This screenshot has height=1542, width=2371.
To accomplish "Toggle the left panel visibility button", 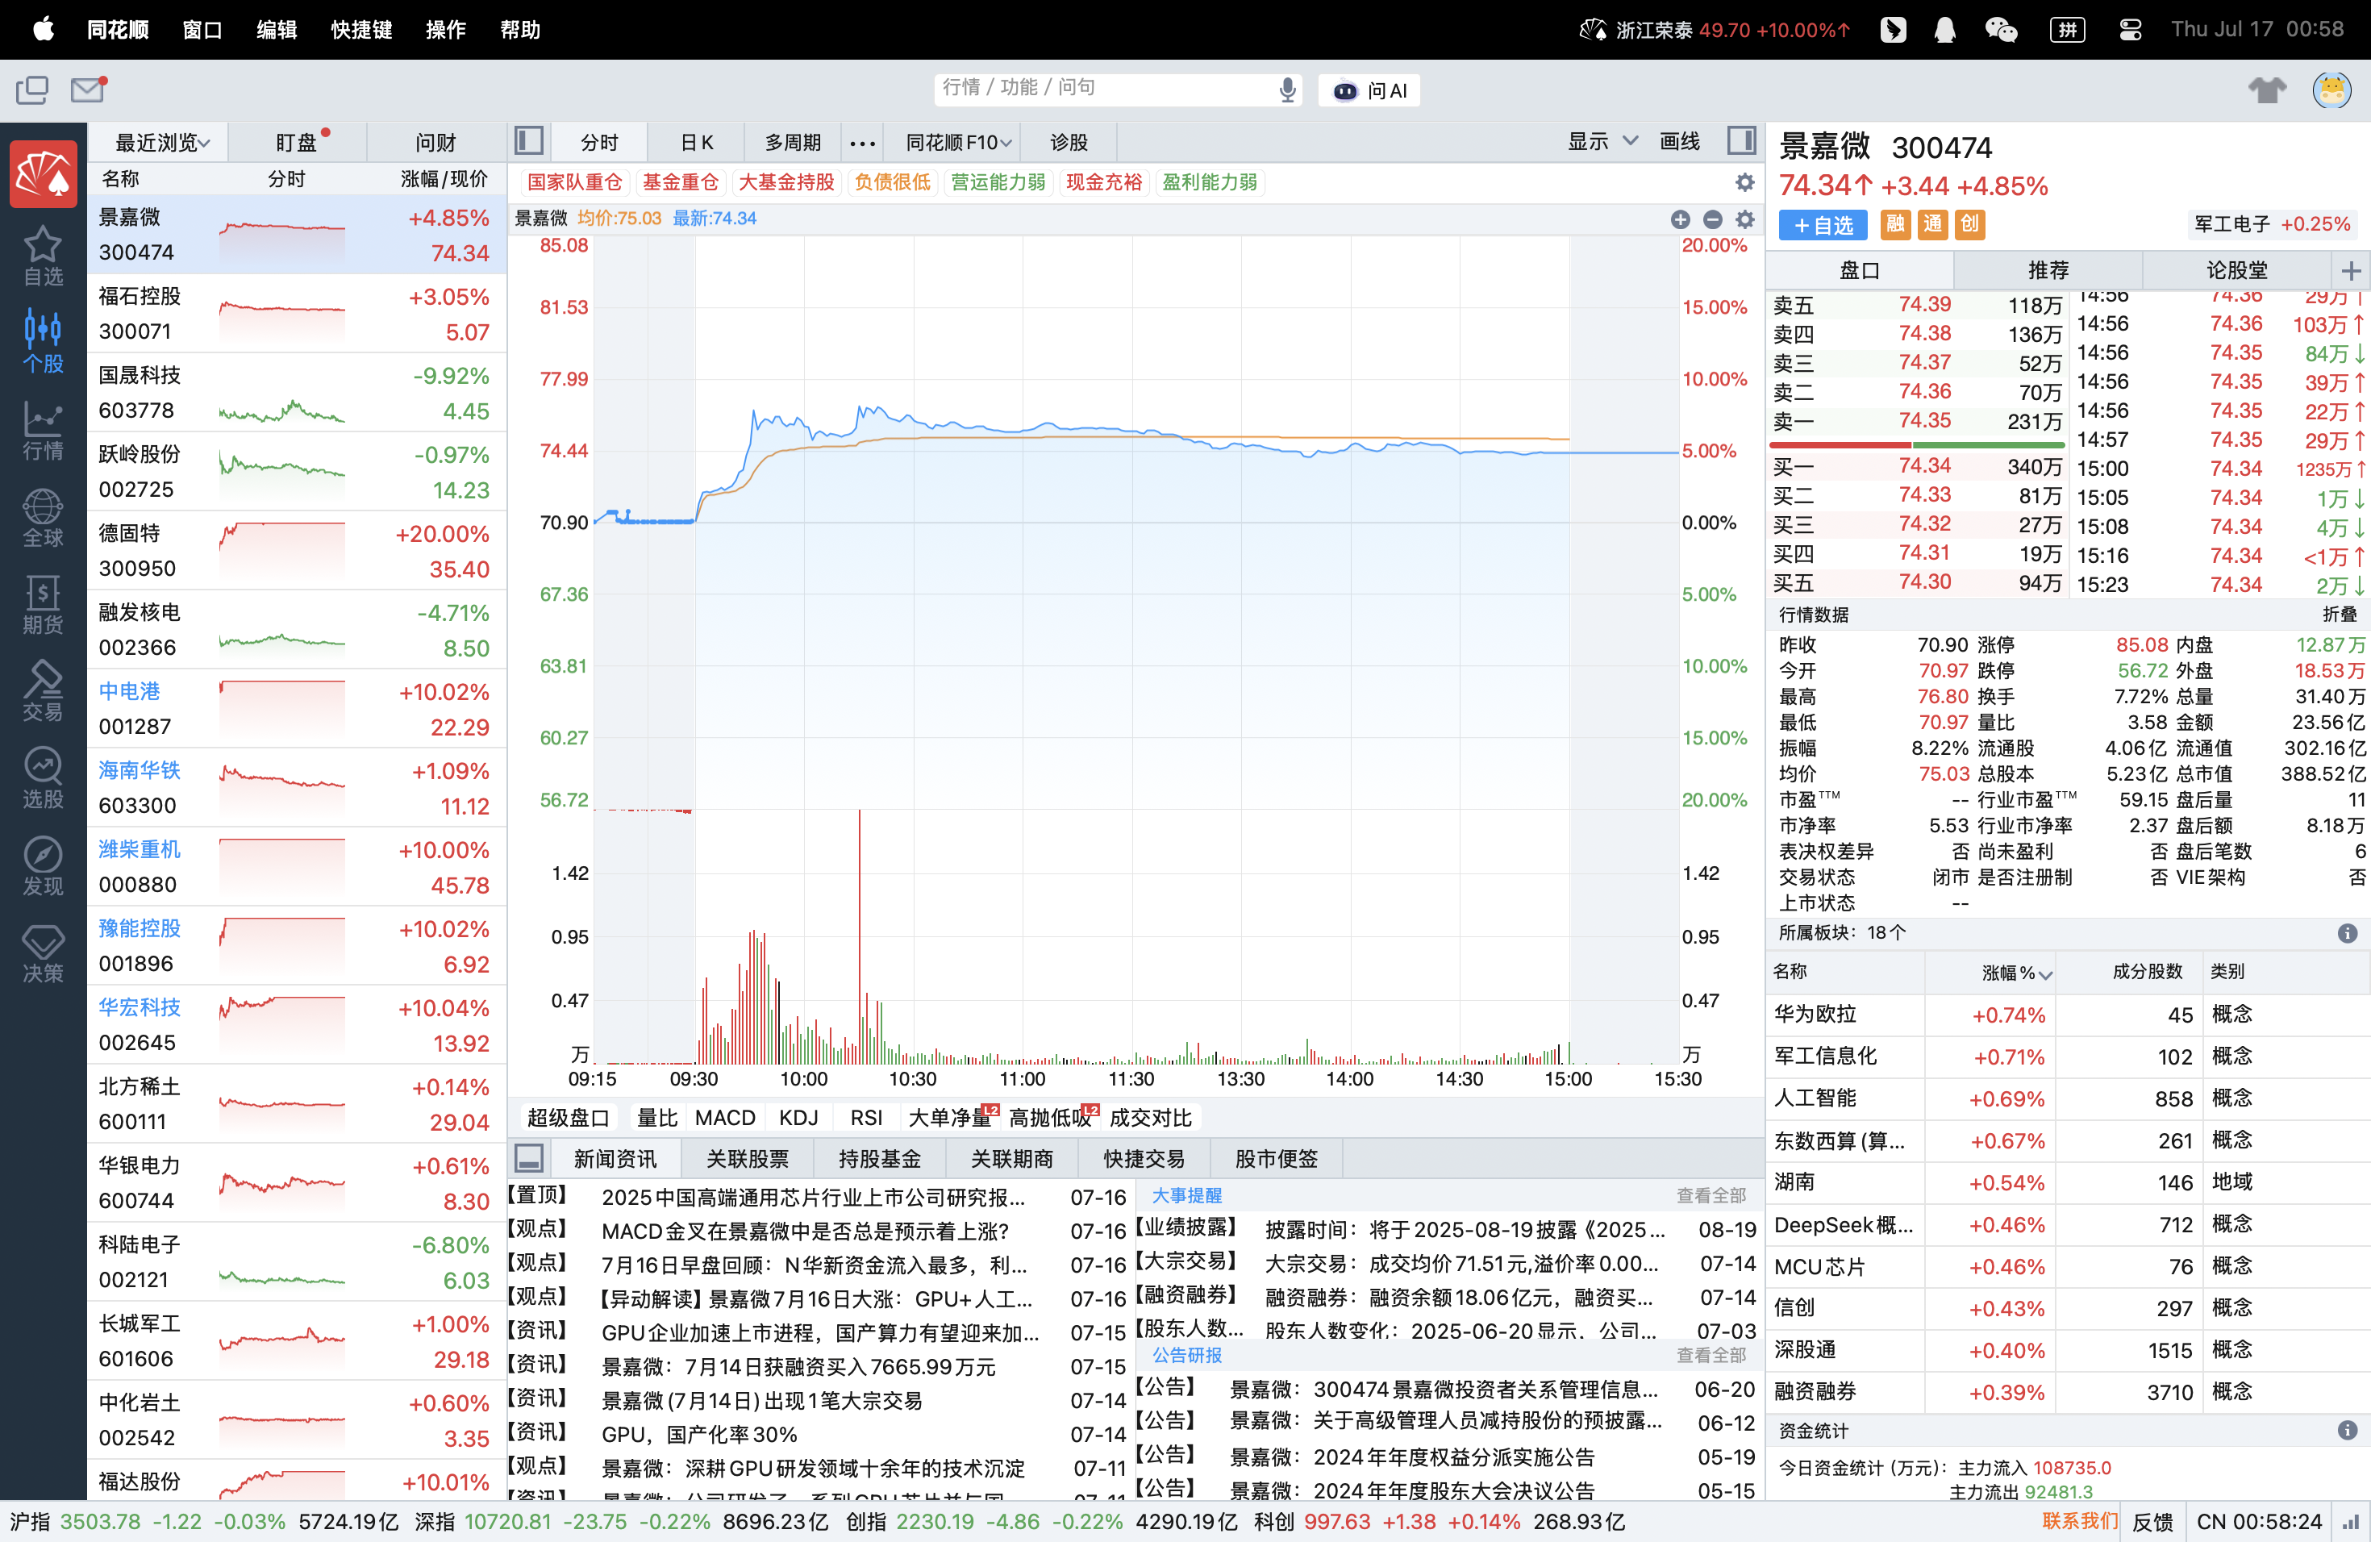I will pyautogui.click(x=529, y=141).
